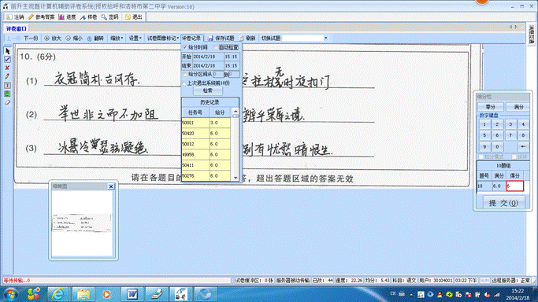Click the 放大 zoom-in magnifier icon
538x302 pixels.
tap(47, 39)
